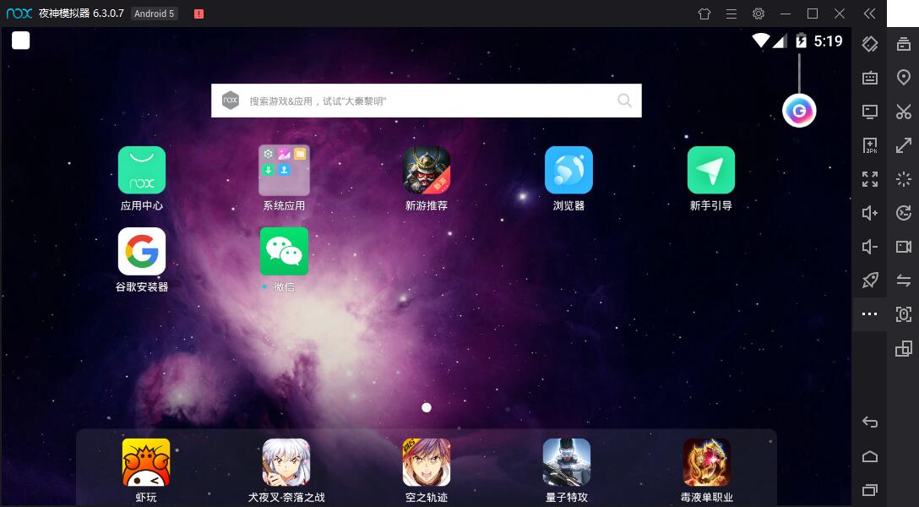Image resolution: width=919 pixels, height=507 pixels.
Task: Click the 5:19 clock in status bar
Action: [x=828, y=41]
